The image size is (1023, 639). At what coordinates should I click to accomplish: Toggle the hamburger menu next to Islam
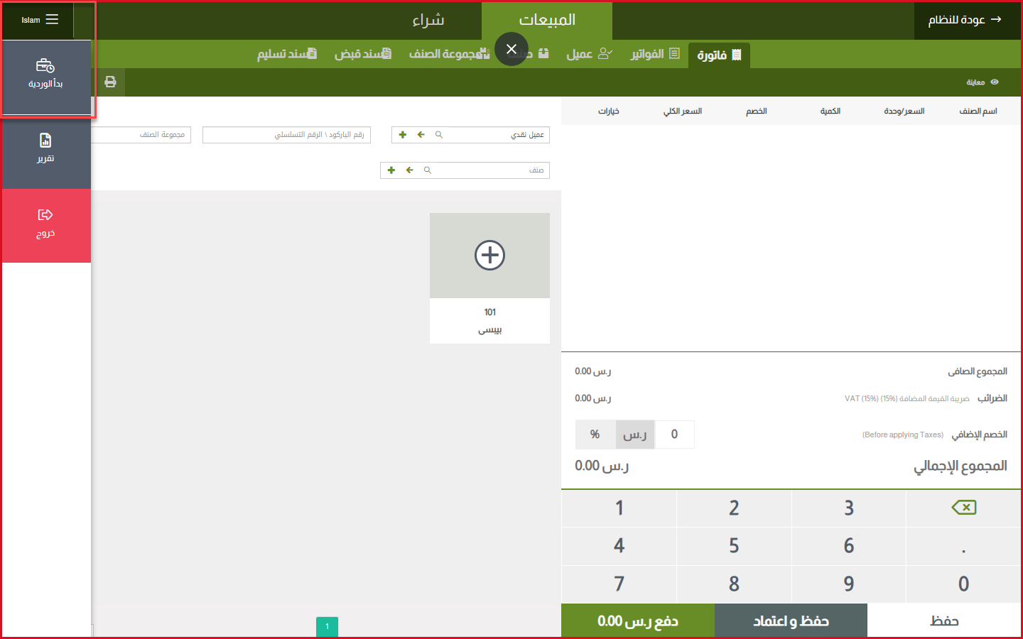[x=52, y=20]
